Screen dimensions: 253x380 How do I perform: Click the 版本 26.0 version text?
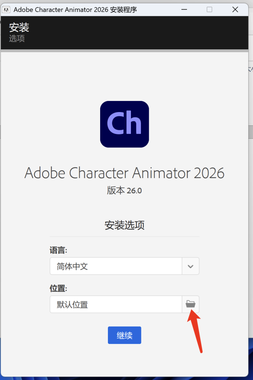[124, 191]
